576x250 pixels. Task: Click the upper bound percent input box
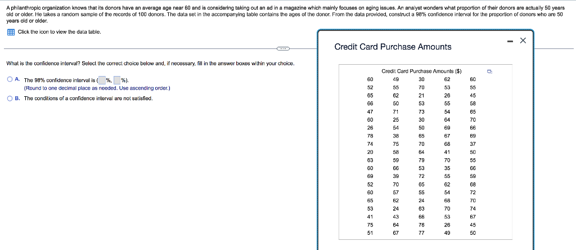(117, 80)
